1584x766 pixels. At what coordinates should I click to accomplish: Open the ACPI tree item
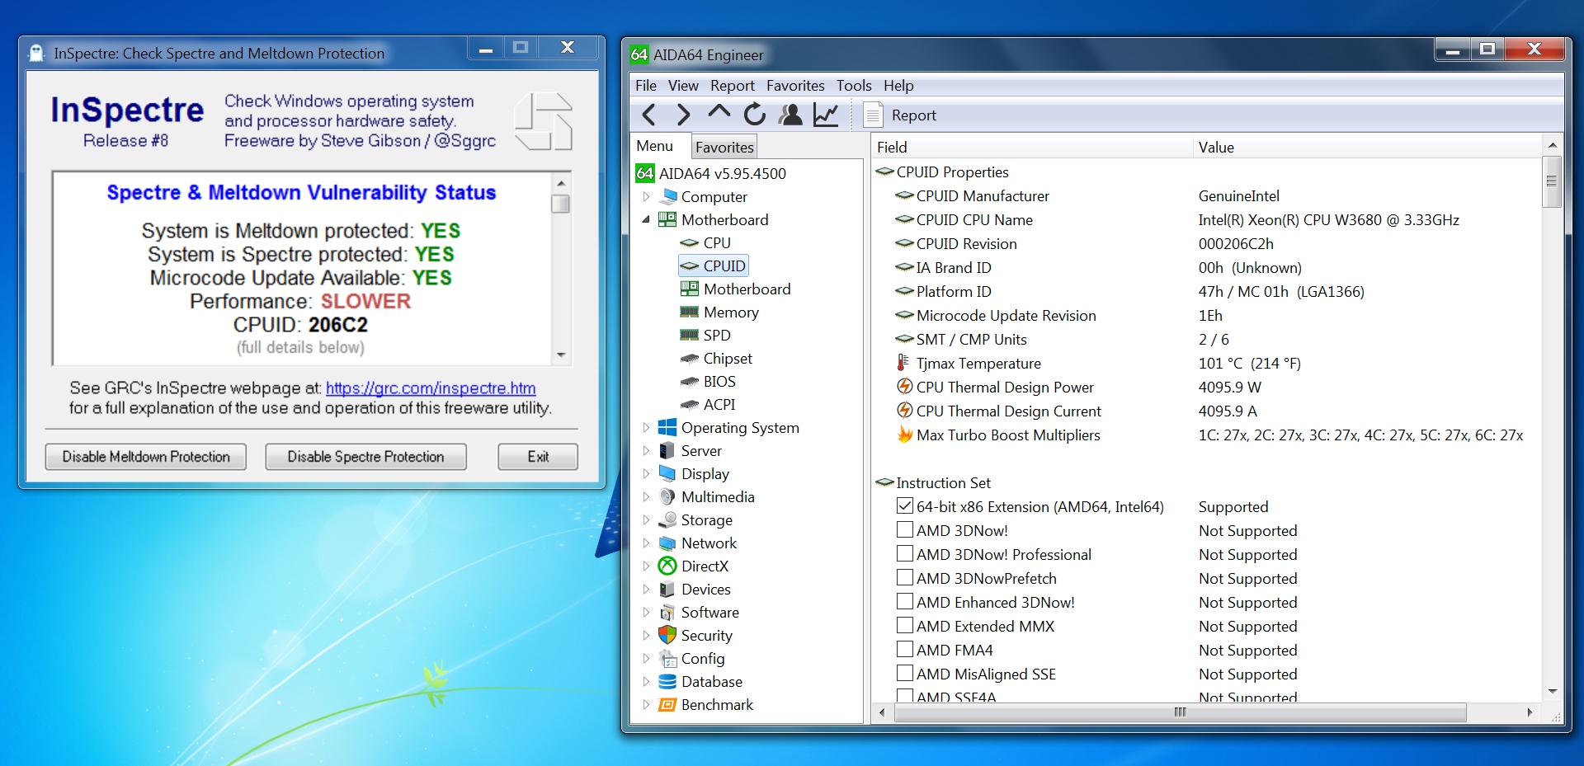(x=708, y=404)
